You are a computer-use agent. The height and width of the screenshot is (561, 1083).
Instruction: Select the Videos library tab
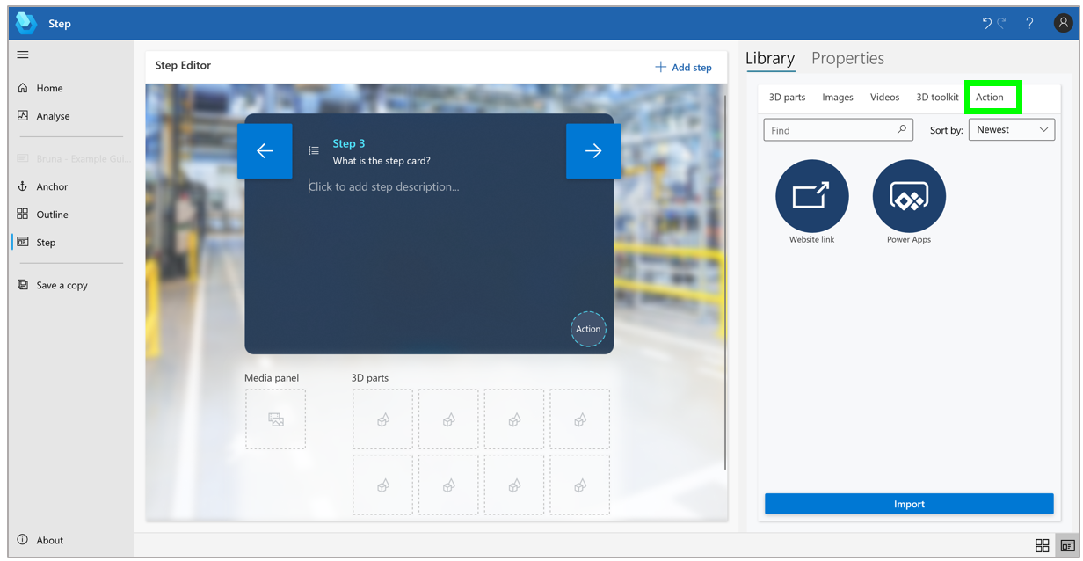884,97
